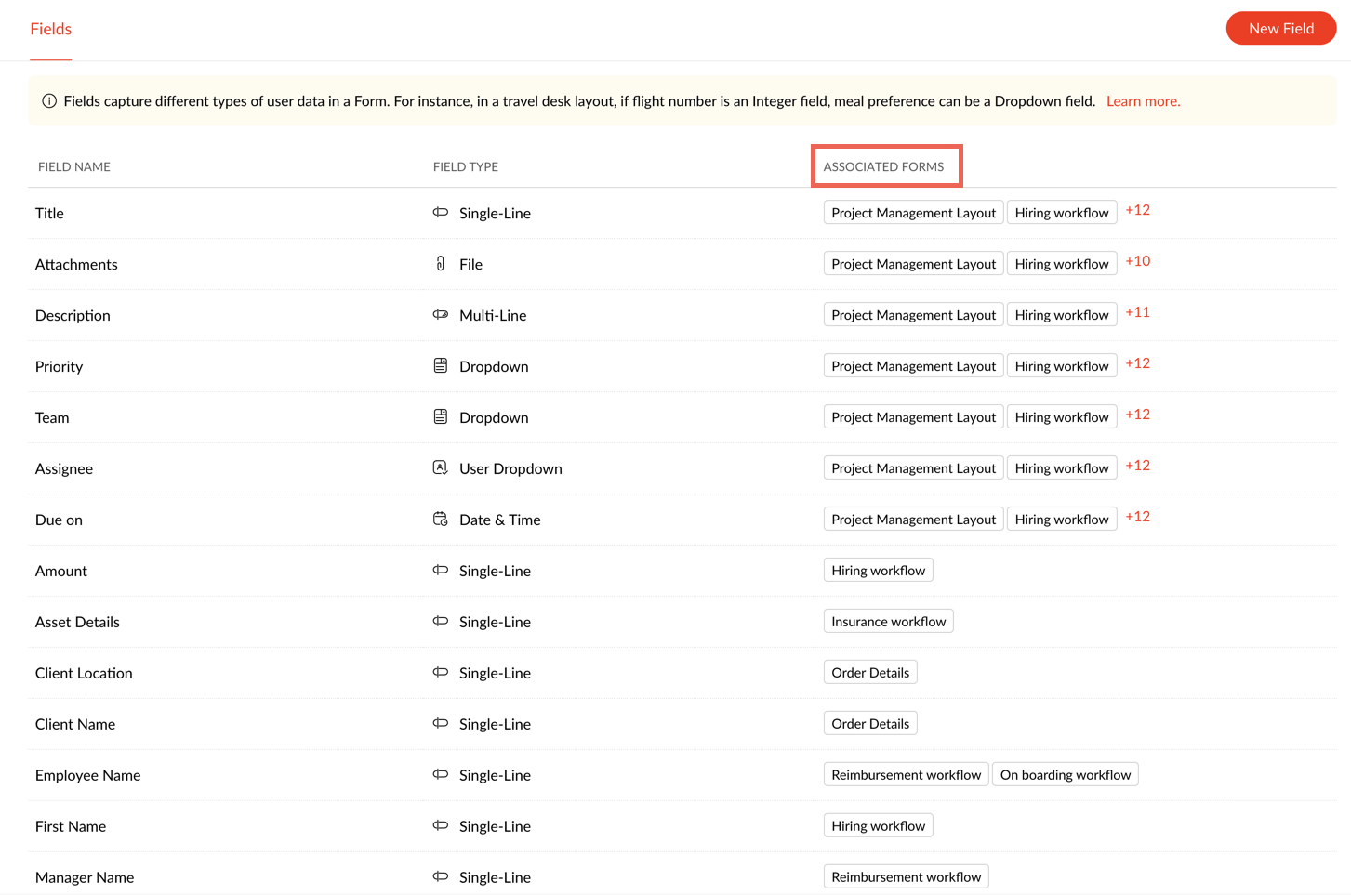Click the Single-Line icon for Employee Name
Image resolution: width=1351 pixels, height=895 pixels.
(441, 775)
